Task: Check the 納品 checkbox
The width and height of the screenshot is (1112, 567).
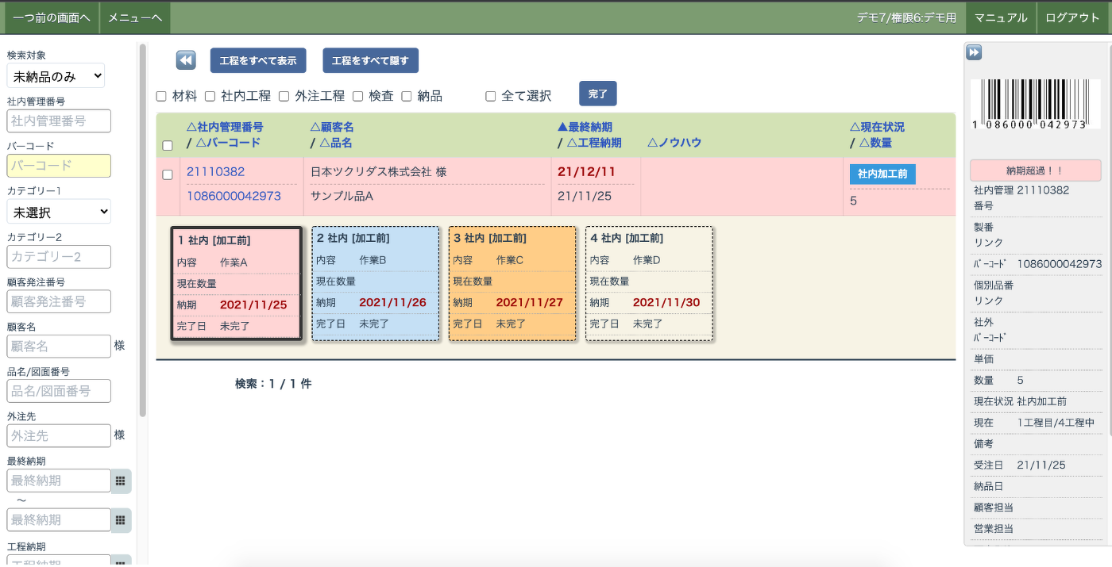Action: [407, 96]
